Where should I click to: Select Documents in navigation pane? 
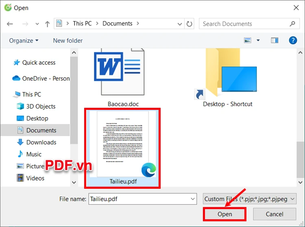tap(41, 130)
